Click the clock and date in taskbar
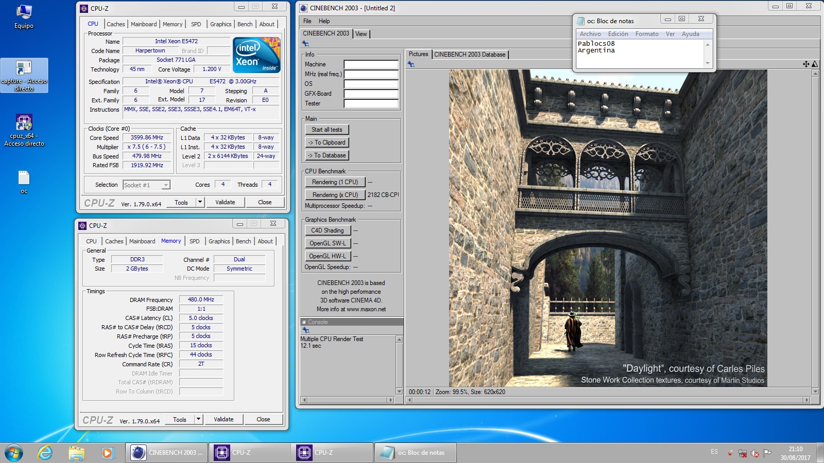Viewport: 824px width, 463px height. [795, 453]
